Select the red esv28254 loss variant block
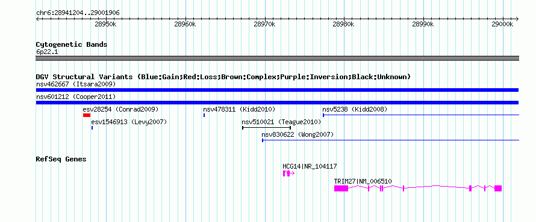The width and height of the screenshot is (536, 222). click(87, 115)
